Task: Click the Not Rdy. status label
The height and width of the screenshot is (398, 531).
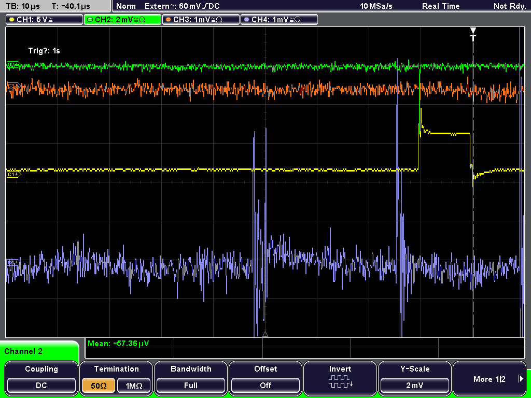Action: (x=510, y=6)
